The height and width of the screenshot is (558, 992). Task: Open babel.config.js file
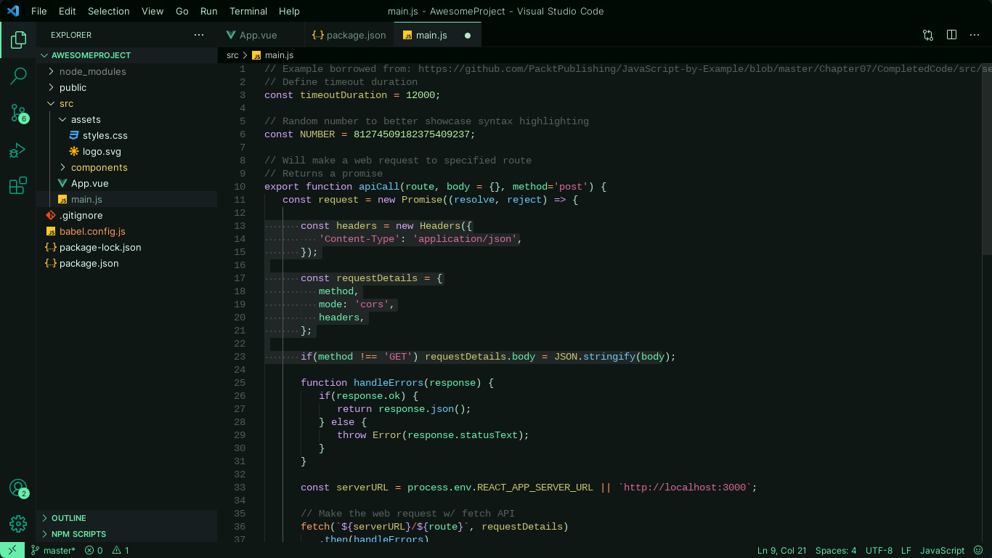tap(127, 231)
